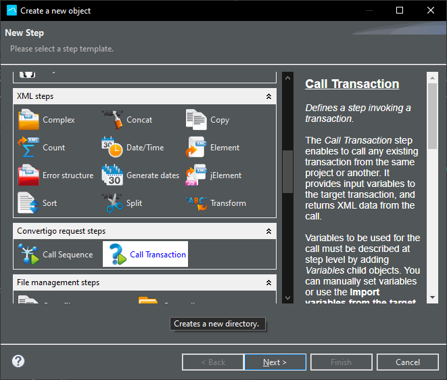Collapse the File management steps section

[x=268, y=282]
